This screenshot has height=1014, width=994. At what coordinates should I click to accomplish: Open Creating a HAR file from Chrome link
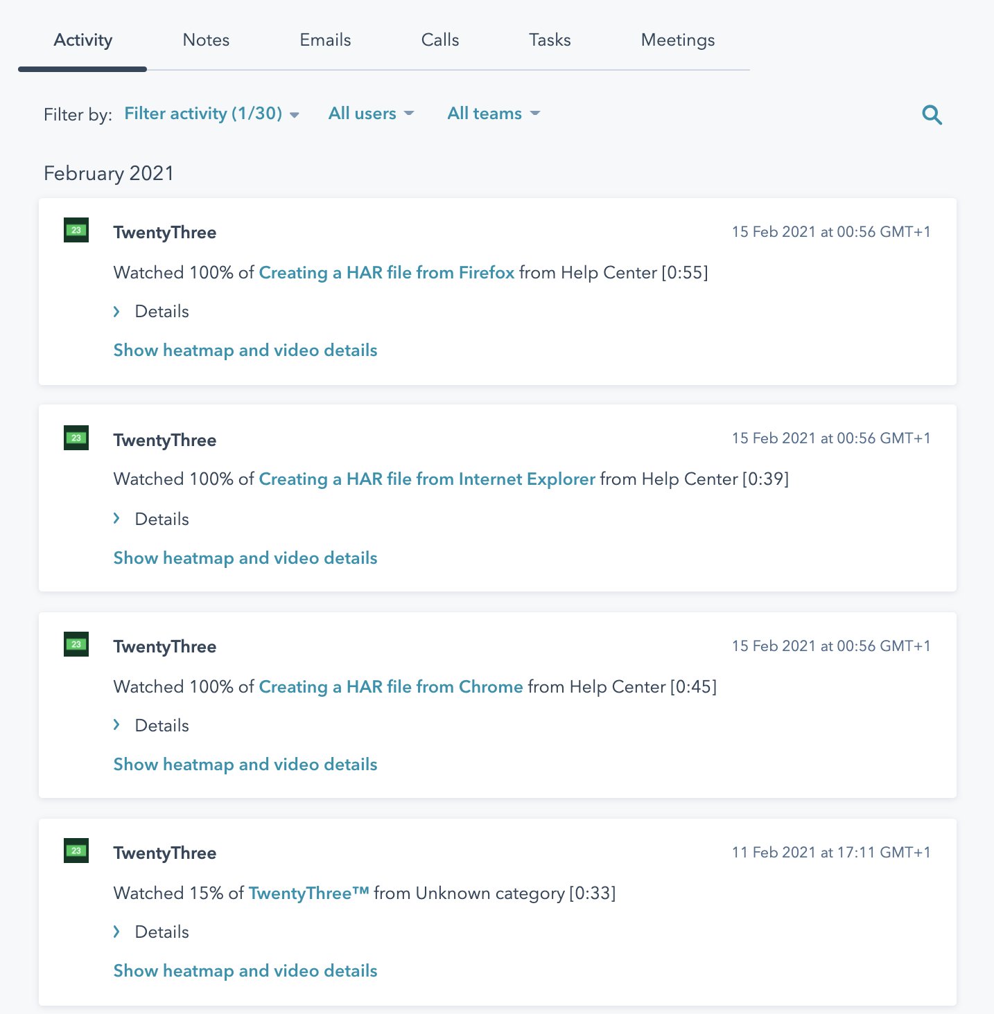(x=391, y=687)
